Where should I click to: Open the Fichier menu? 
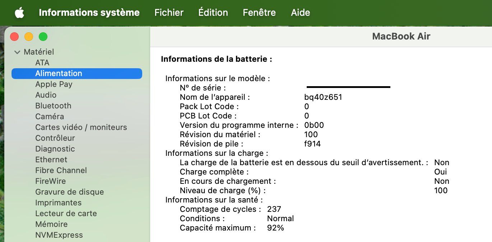[169, 13]
